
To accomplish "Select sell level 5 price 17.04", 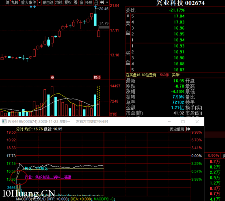I will point(179,16).
